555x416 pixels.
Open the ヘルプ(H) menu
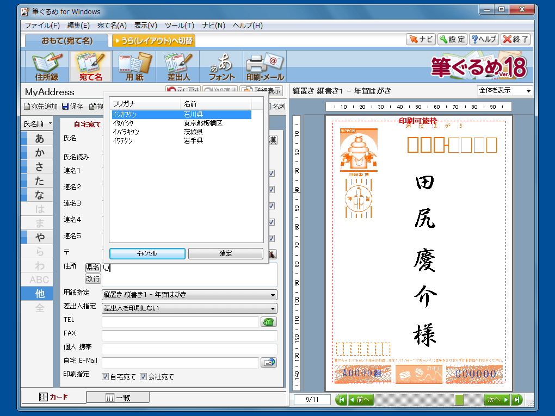coord(248,26)
